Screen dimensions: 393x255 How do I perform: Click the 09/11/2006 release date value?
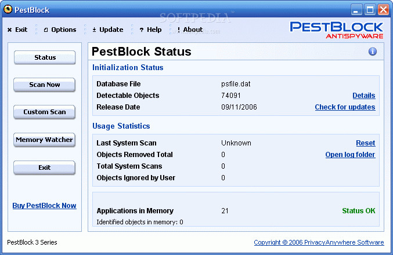(x=239, y=107)
